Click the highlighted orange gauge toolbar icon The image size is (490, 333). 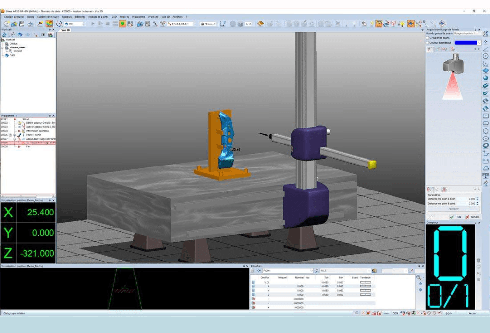pyautogui.click(x=379, y=24)
